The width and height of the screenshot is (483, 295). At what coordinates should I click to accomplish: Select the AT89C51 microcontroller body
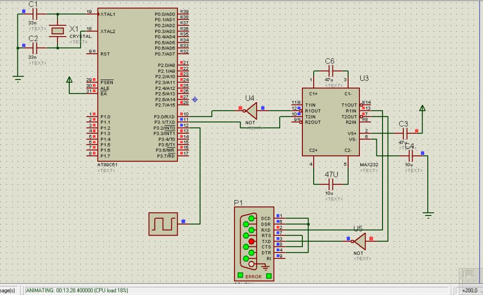coord(137,85)
